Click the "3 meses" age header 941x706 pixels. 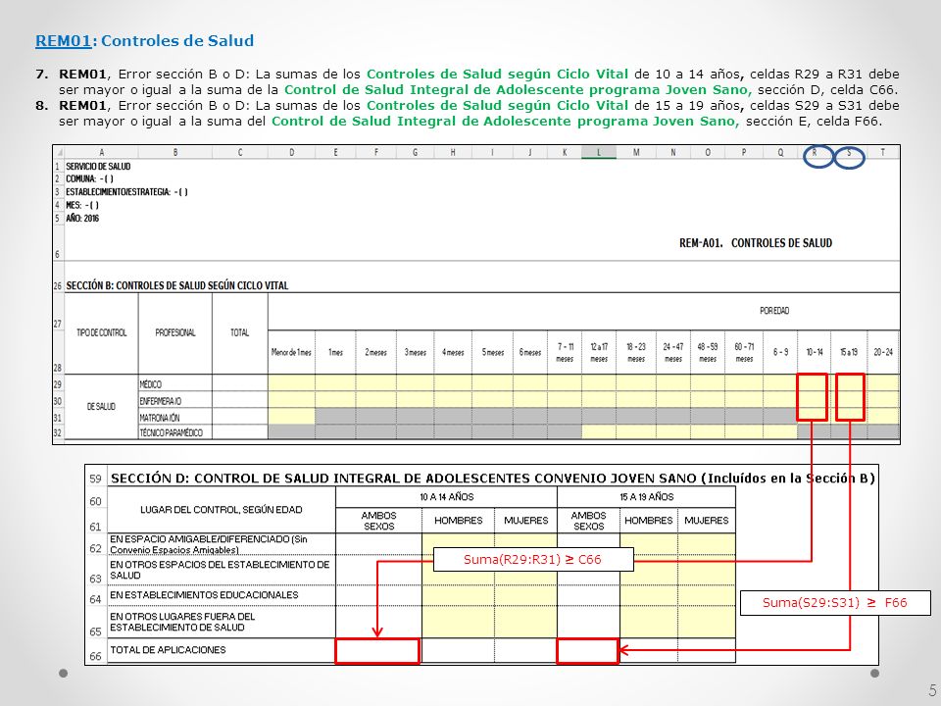(x=416, y=352)
